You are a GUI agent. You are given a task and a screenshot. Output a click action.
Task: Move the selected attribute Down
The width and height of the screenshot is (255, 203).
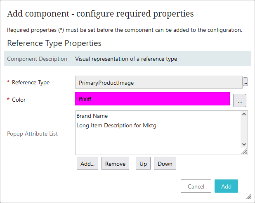165,164
